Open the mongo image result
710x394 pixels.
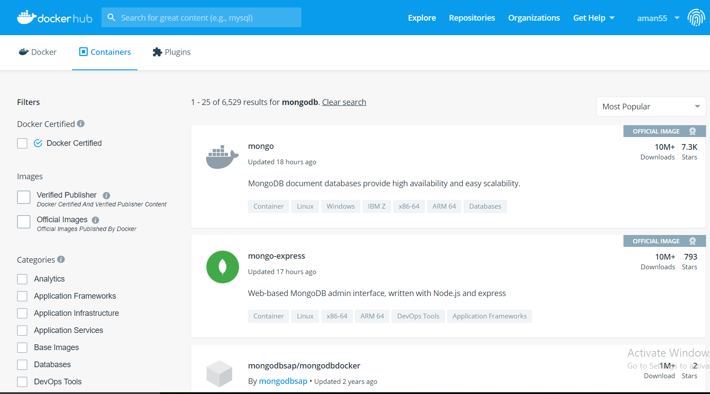(x=261, y=146)
